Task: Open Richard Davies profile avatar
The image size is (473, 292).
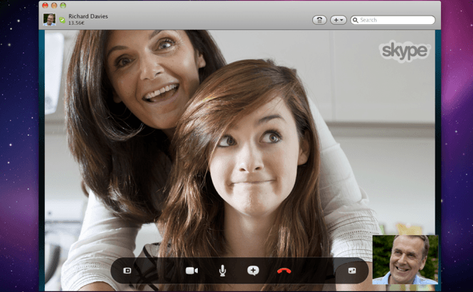Action: click(x=49, y=20)
